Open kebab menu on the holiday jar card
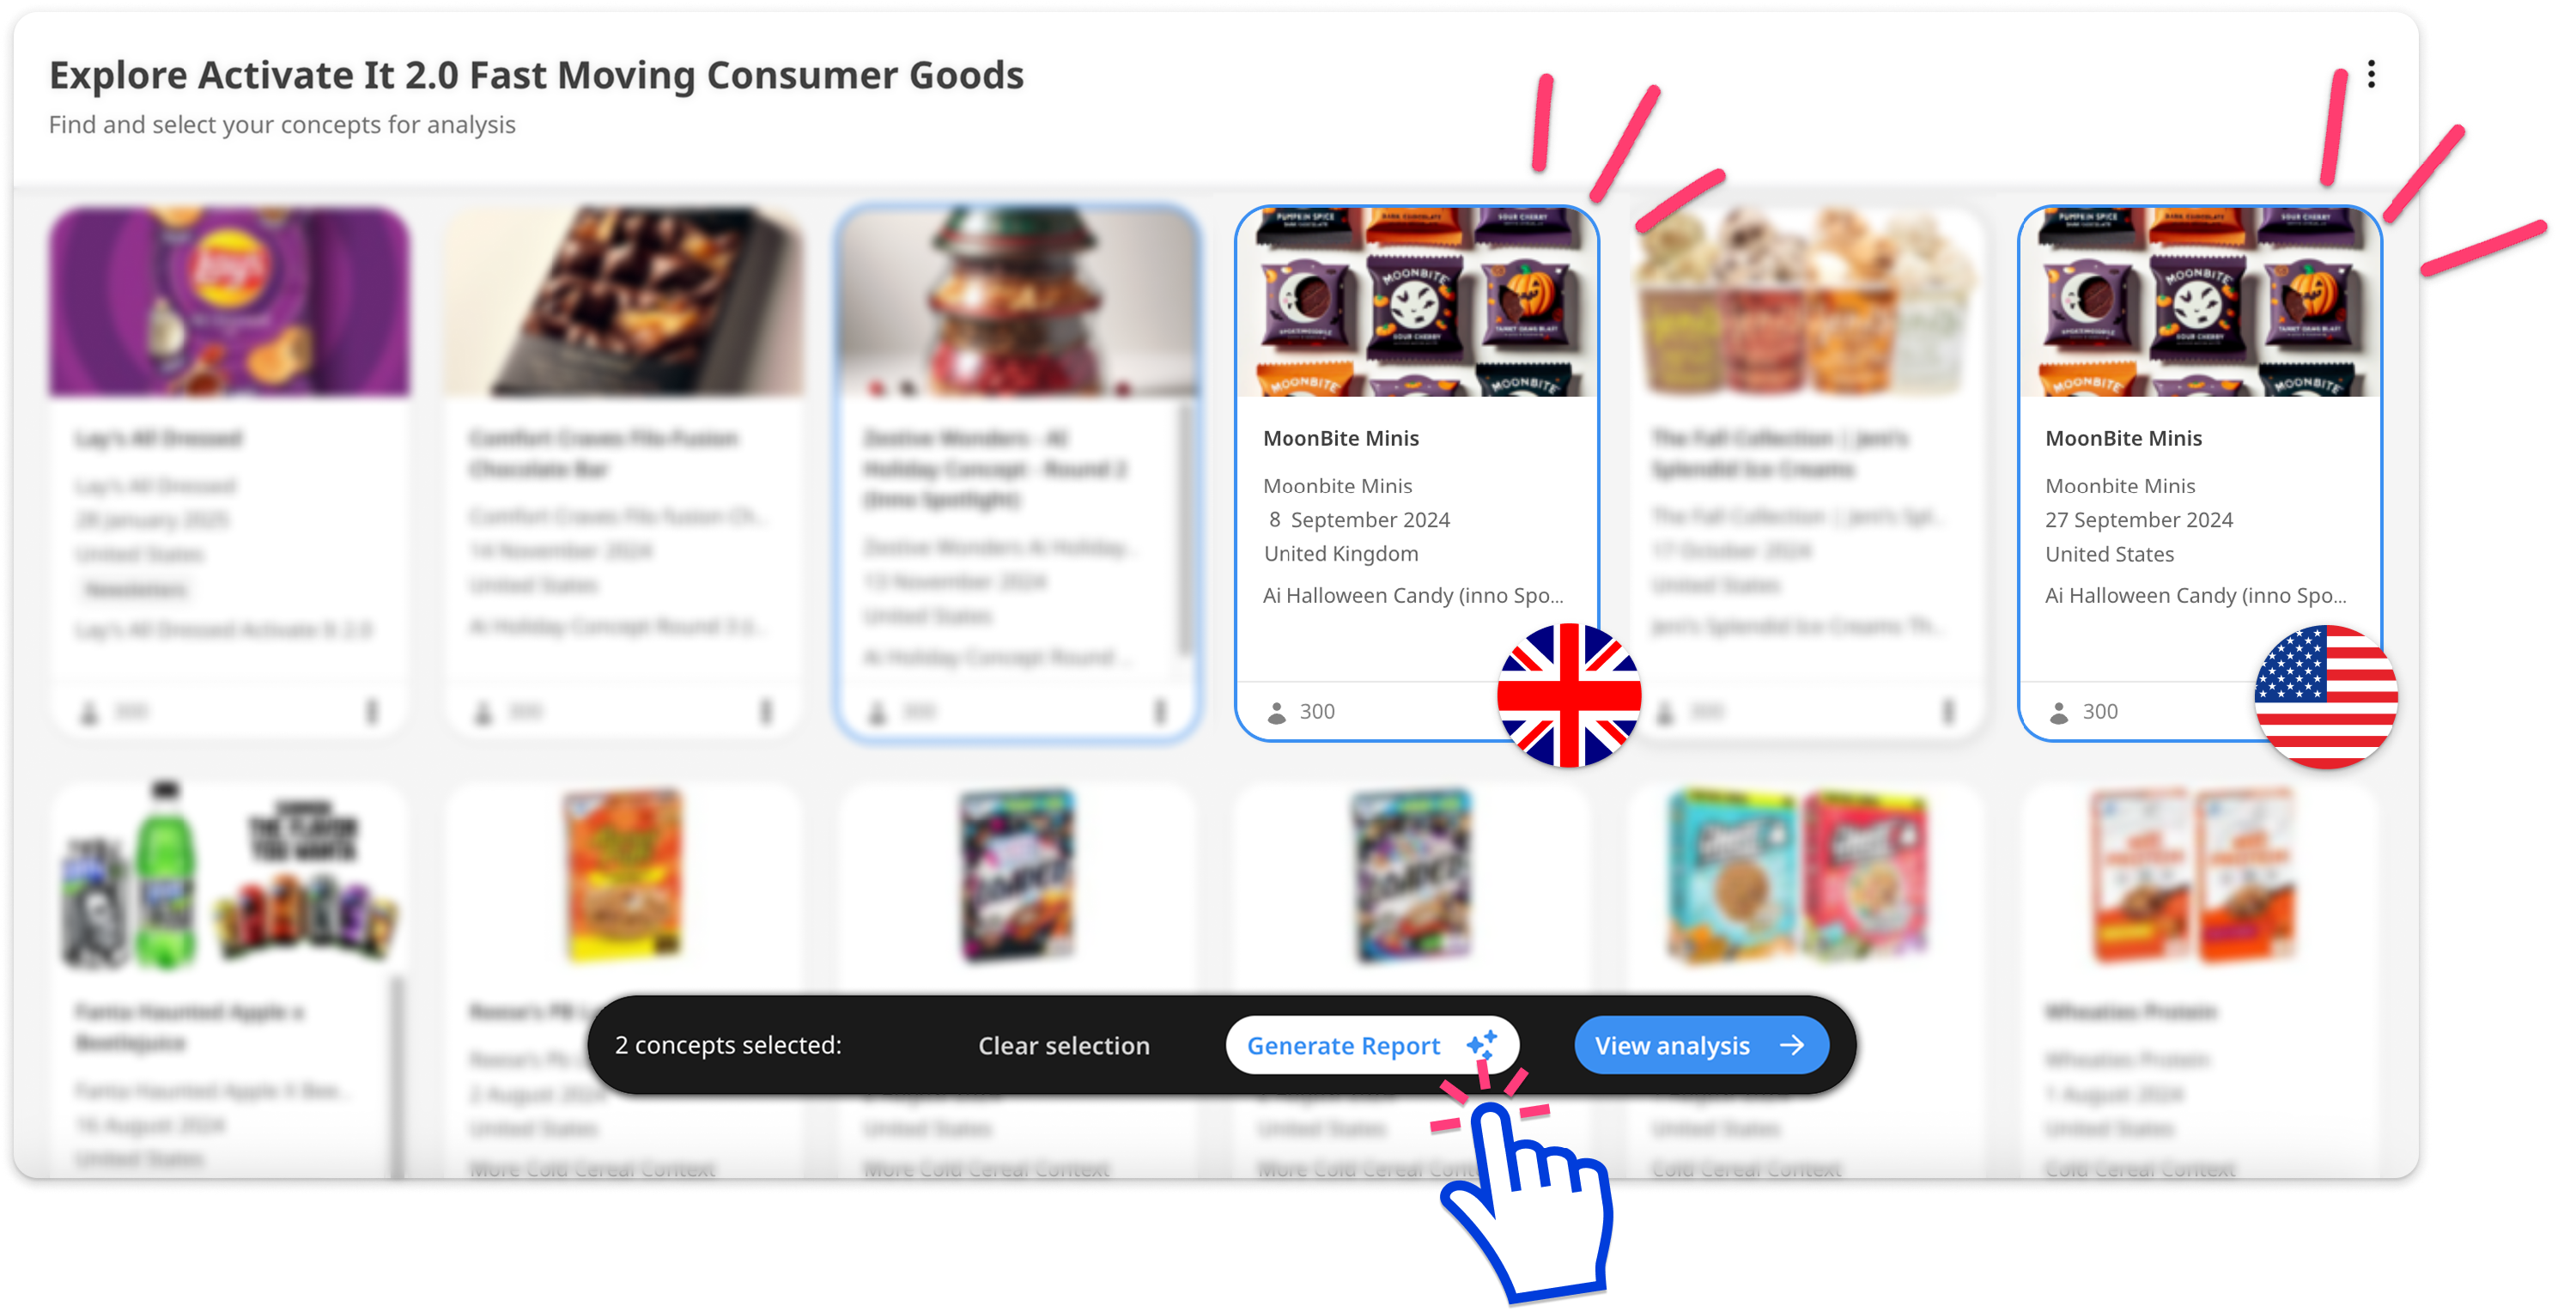The height and width of the screenshot is (1312, 2576). pos(1160,711)
